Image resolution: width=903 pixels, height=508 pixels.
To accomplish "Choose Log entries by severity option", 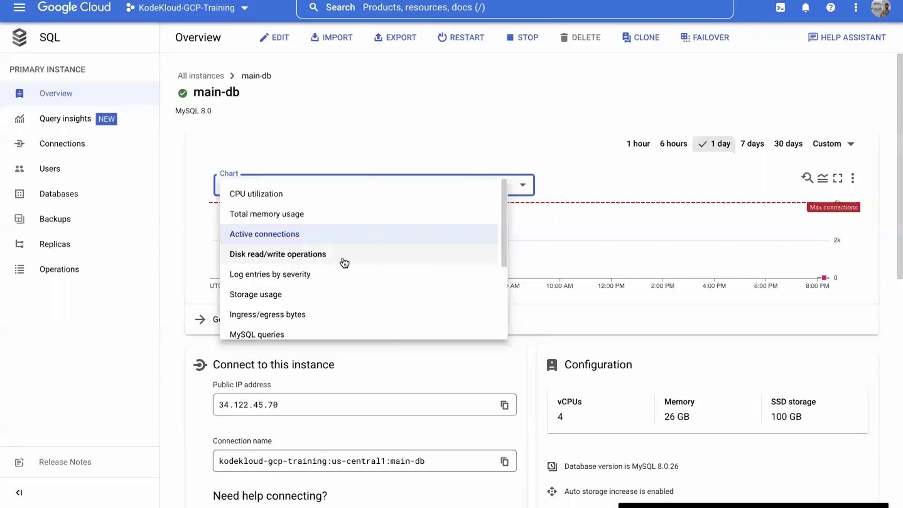I will coord(359,275).
